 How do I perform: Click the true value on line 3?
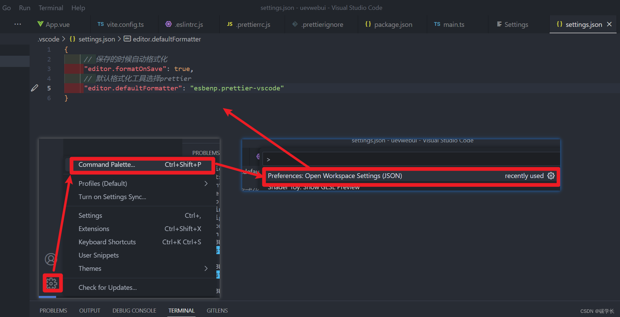tap(182, 69)
